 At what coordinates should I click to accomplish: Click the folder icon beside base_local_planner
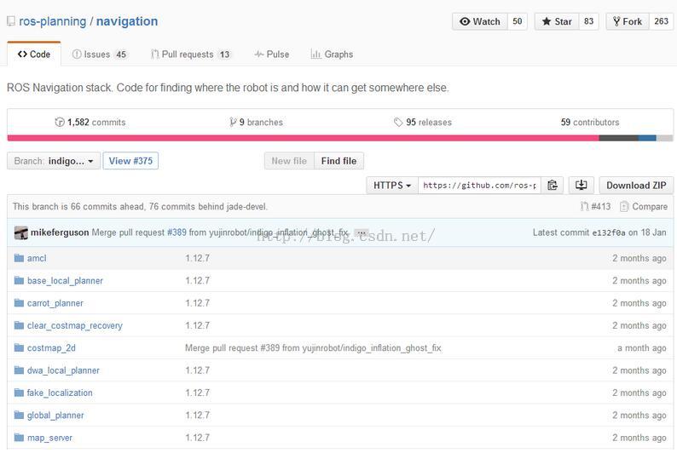tap(19, 281)
